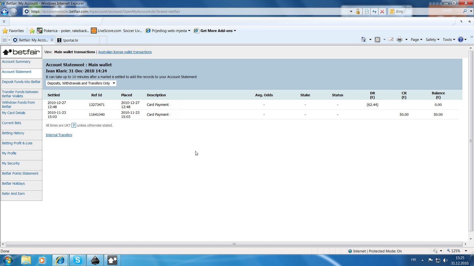Click the vertical scrollbar thumb

coord(471,141)
